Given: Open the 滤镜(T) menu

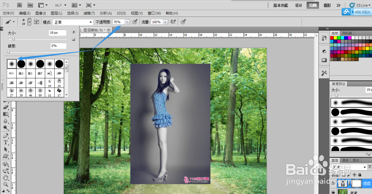Looking at the screenshot, I should [89, 13].
